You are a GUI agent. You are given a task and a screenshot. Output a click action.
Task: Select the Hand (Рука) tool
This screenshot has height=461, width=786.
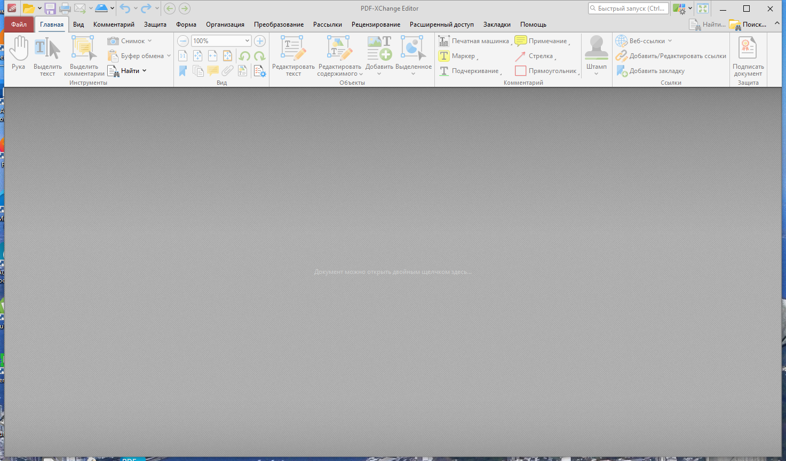click(19, 53)
